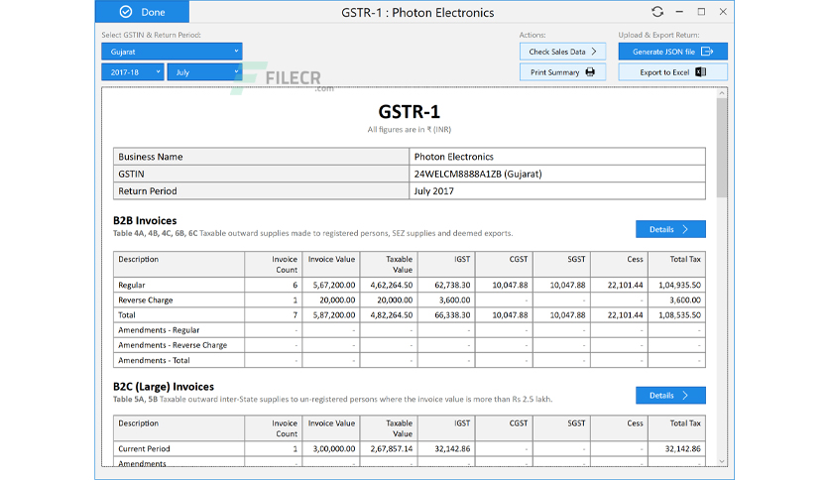The image size is (829, 480).
Task: Click the GSTIN value '24WELCM8888A1ZB (Gujarat)'
Action: (x=478, y=174)
